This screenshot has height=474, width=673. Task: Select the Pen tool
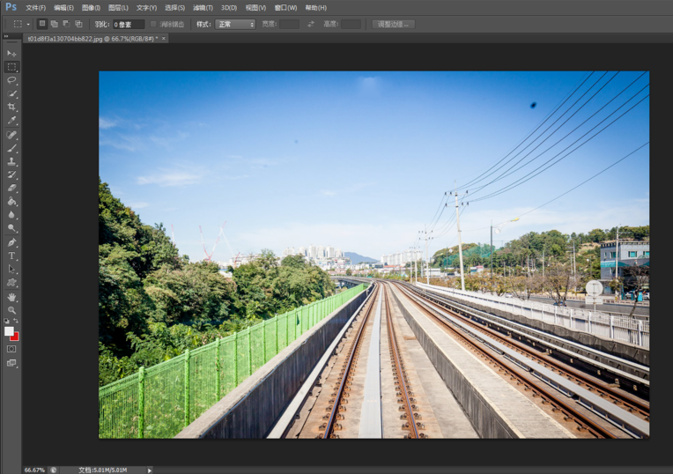[x=11, y=242]
